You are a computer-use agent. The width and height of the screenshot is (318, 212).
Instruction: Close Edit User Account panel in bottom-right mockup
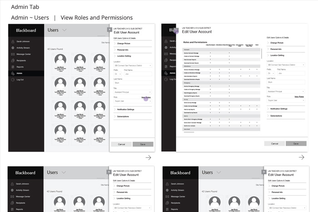[x=264, y=172]
